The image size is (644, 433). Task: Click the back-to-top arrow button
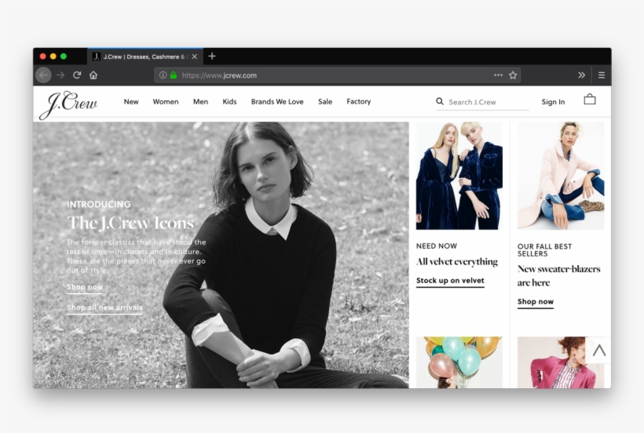[x=598, y=350]
